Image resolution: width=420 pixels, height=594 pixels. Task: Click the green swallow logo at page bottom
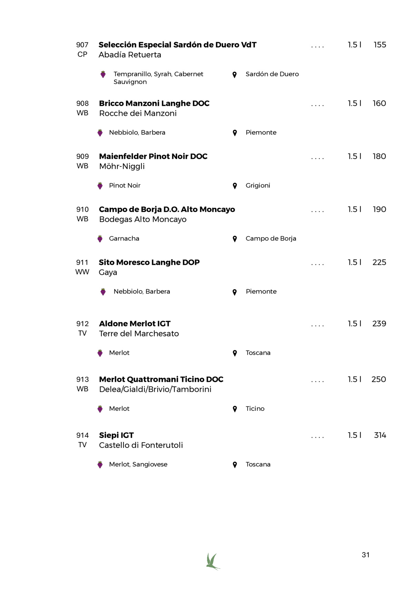[x=213, y=562]
